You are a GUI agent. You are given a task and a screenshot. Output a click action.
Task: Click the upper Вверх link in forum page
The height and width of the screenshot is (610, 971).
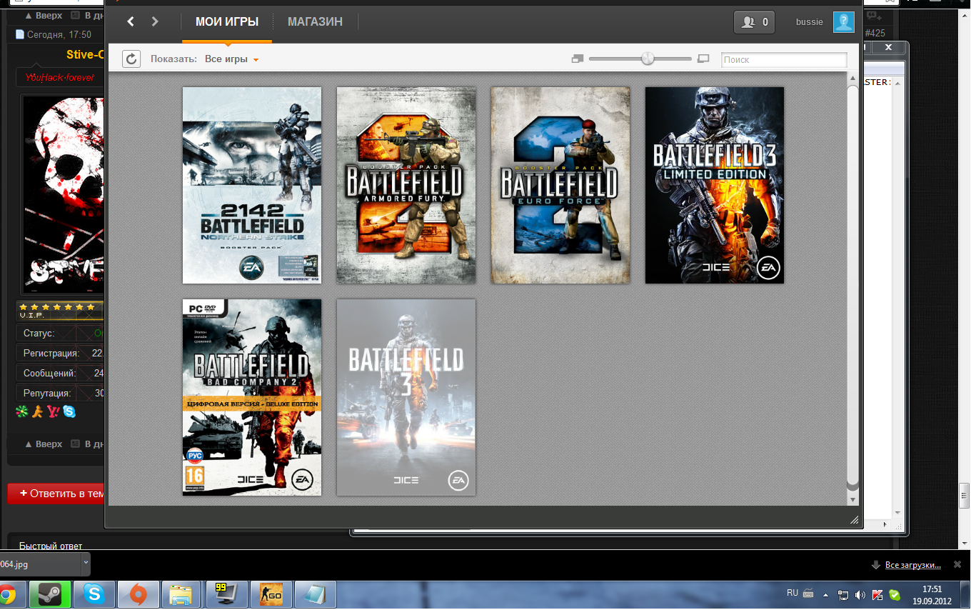pyautogui.click(x=44, y=15)
